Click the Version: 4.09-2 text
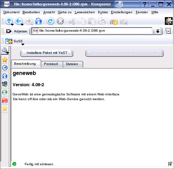Screen dimensions: 174x169 28,85
